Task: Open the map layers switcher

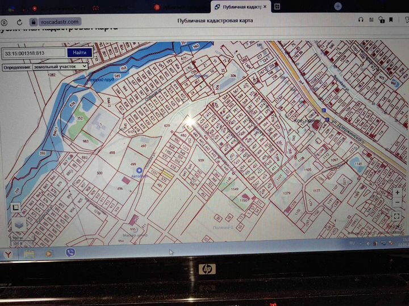Action: tap(19, 225)
